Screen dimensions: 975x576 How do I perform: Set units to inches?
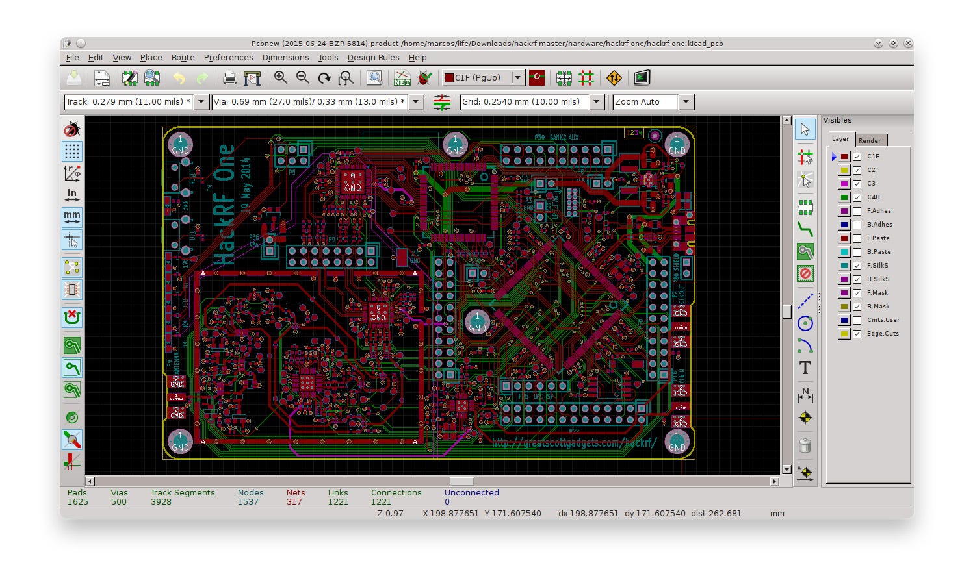pyautogui.click(x=72, y=195)
